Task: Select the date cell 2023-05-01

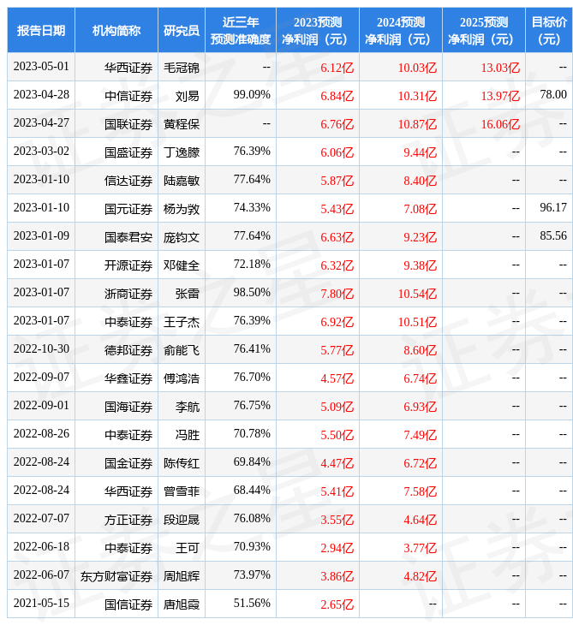Action: [x=41, y=67]
